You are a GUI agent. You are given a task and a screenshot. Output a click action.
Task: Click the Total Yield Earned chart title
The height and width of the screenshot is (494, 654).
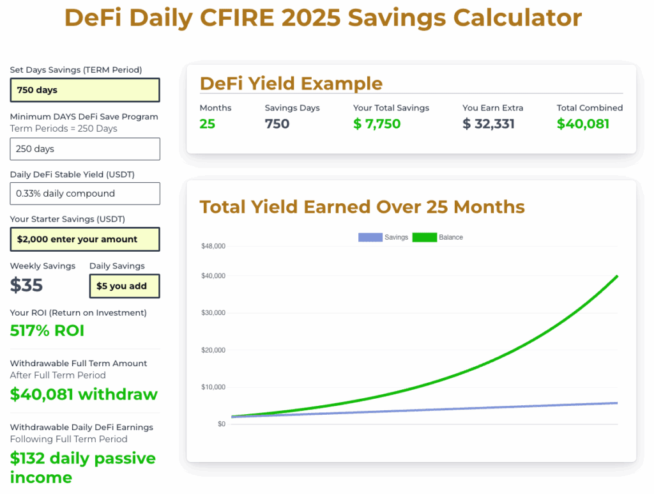pyautogui.click(x=362, y=207)
